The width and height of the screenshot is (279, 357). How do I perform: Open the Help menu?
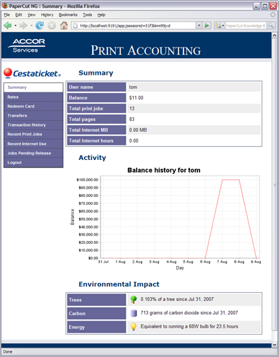101,15
